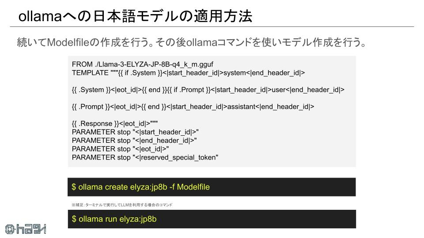Viewport: 424px width, 238px height.
Task: Click the command '$ ollama create elyza:jp8b -f Modelfile'
Action: point(140,187)
